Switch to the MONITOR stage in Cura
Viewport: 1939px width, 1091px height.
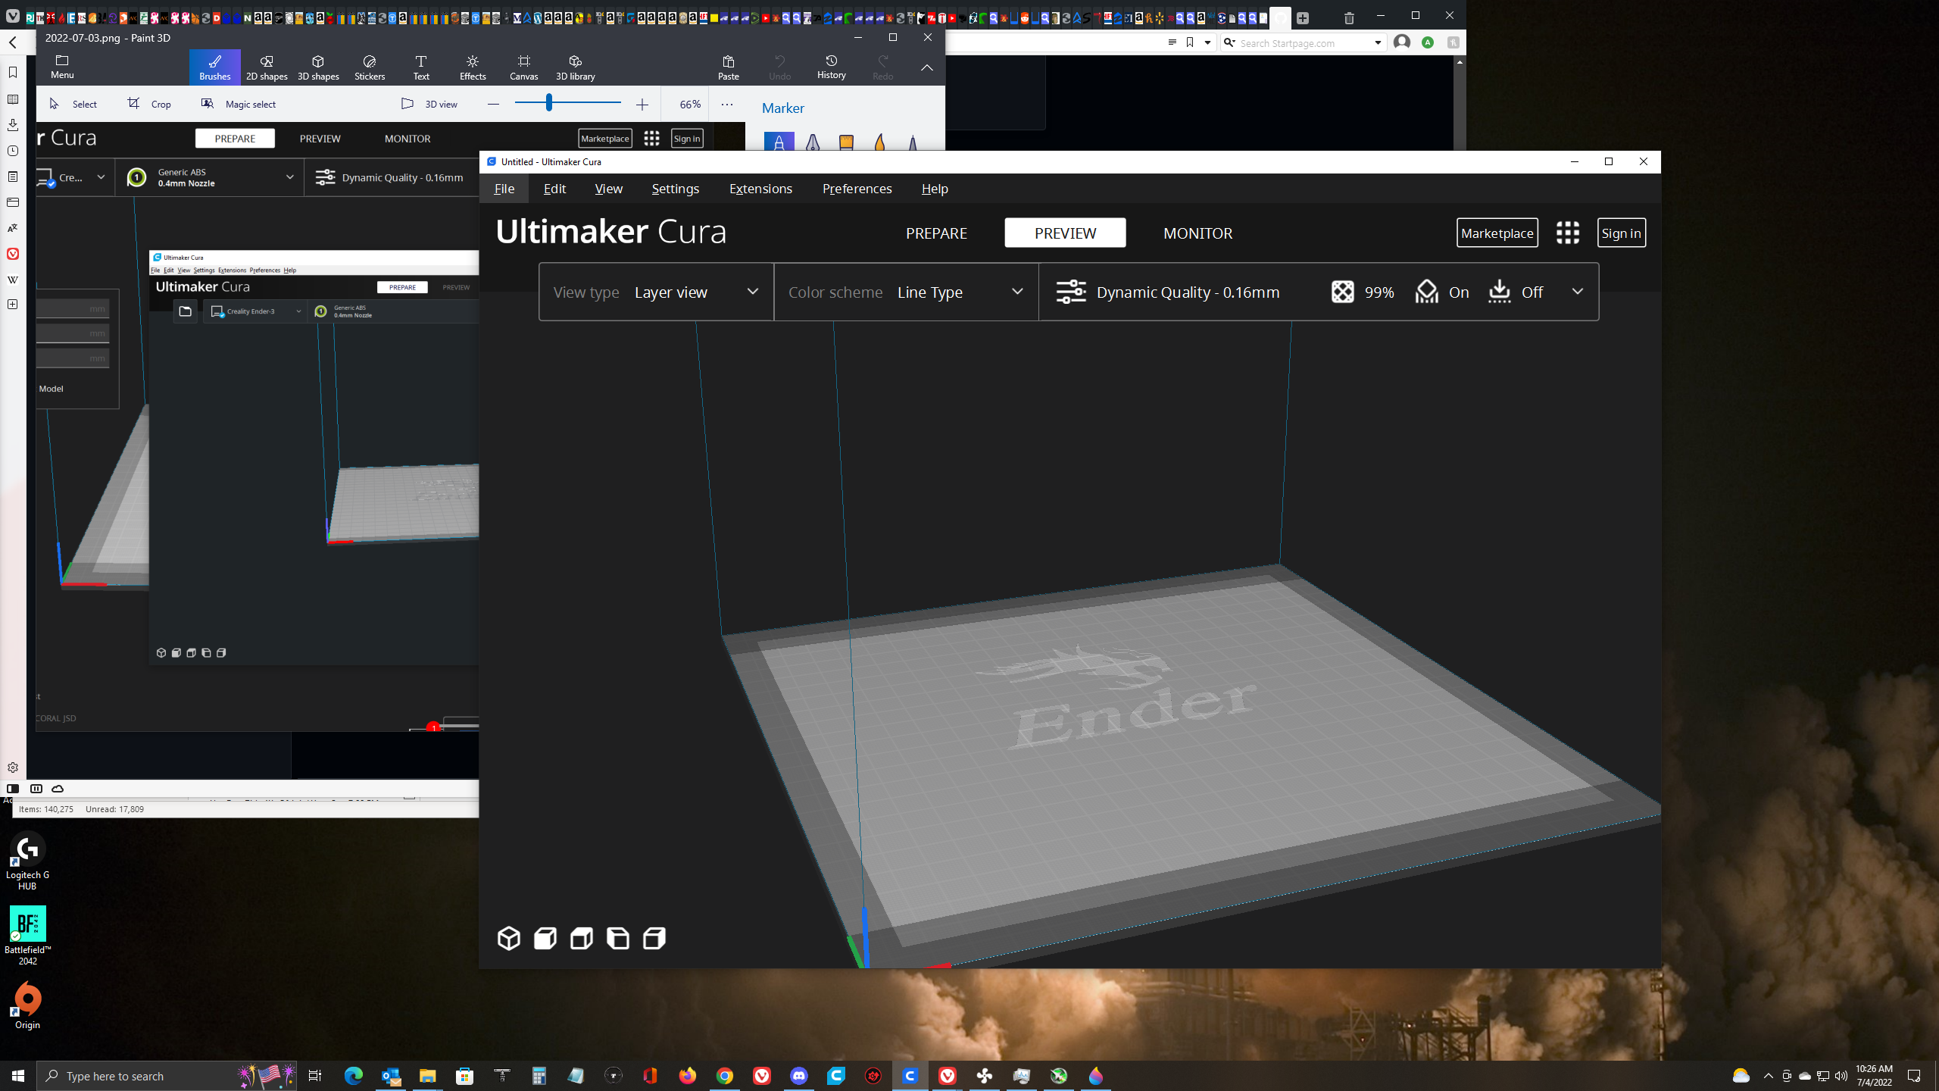[x=1197, y=233]
